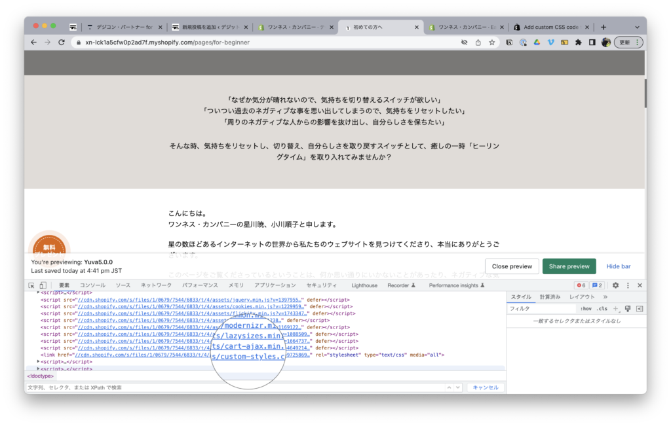Jump to previous search result arrow
The height and width of the screenshot is (426, 671).
tap(449, 387)
